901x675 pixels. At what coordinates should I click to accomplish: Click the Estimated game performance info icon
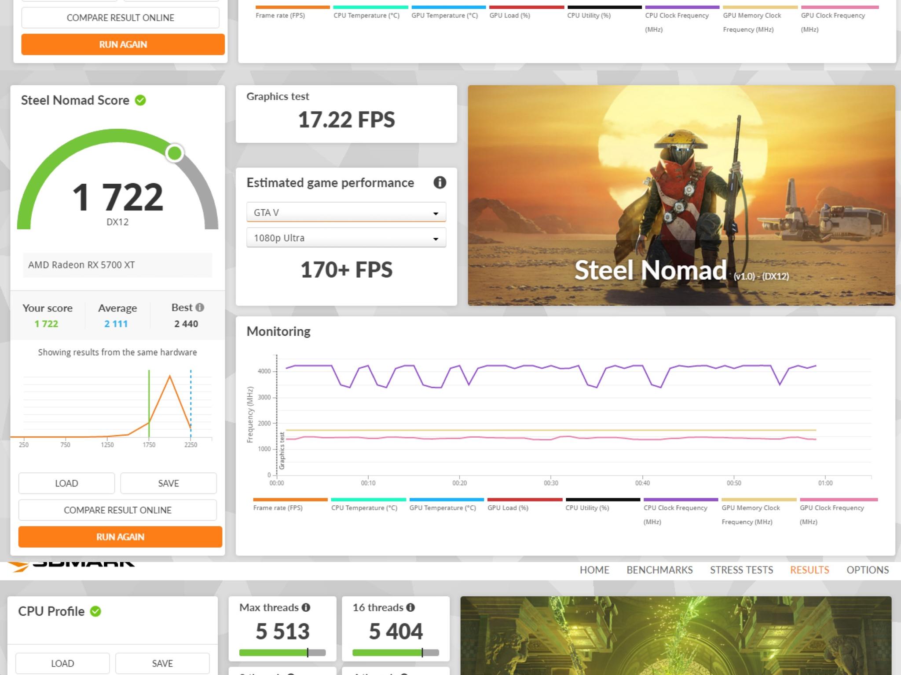tap(440, 182)
